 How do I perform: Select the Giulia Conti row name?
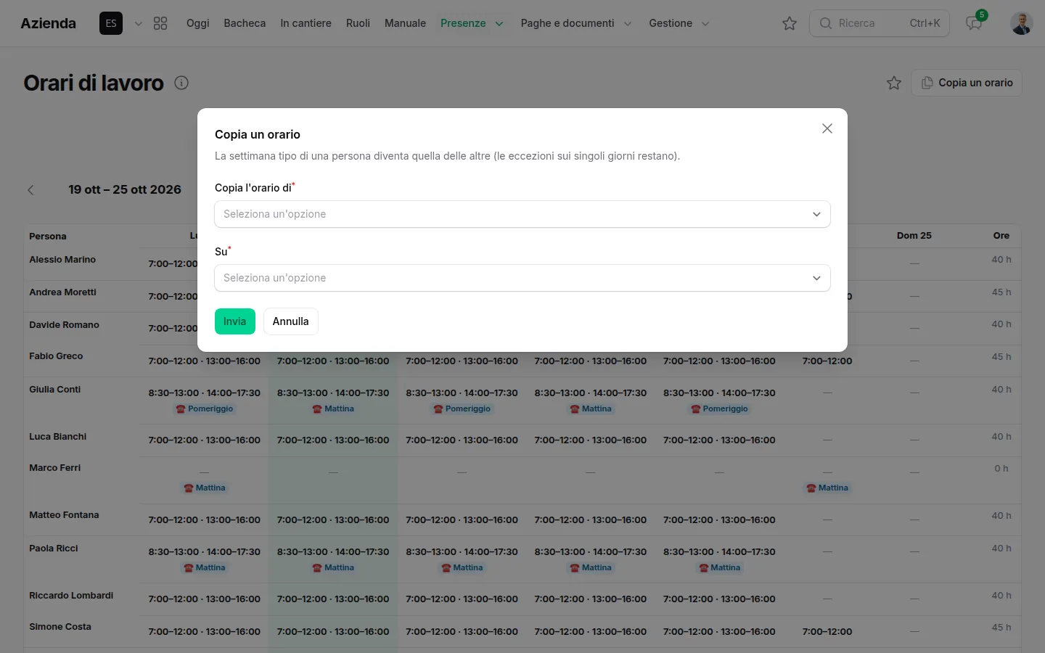pos(55,390)
